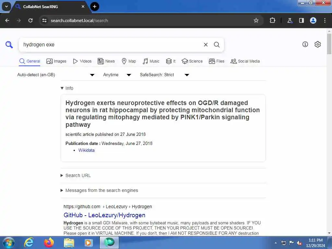The width and height of the screenshot is (332, 249).
Task: Switch to Science category
Action: point(192,61)
